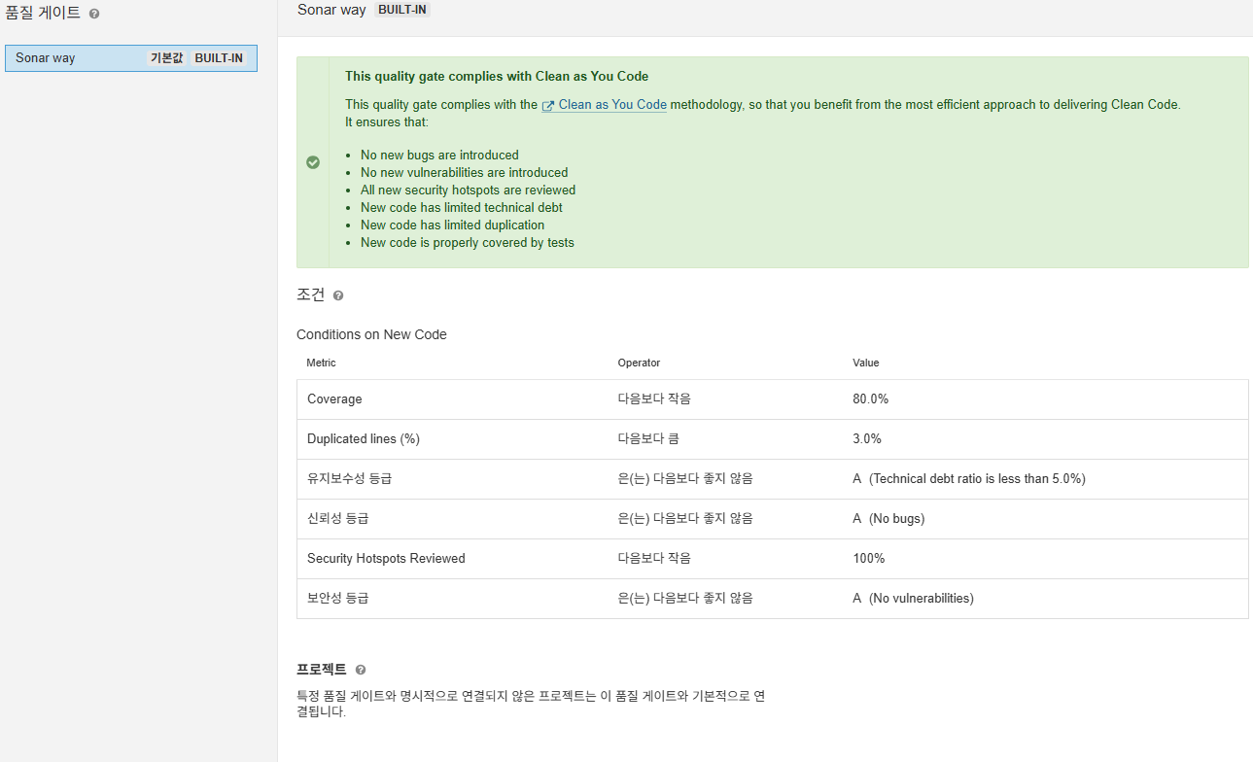Click the 100% hotspots reviewed value

pyautogui.click(x=869, y=559)
